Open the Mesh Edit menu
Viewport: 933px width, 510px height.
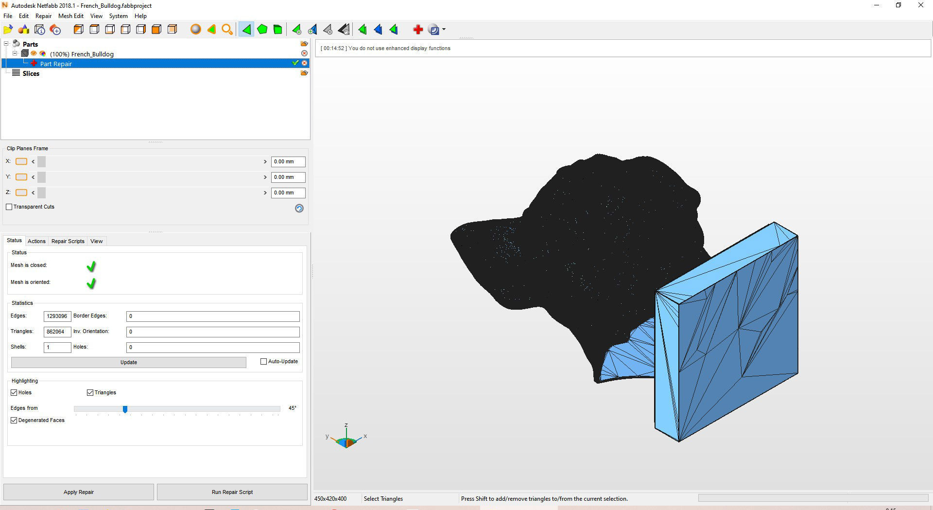point(71,16)
